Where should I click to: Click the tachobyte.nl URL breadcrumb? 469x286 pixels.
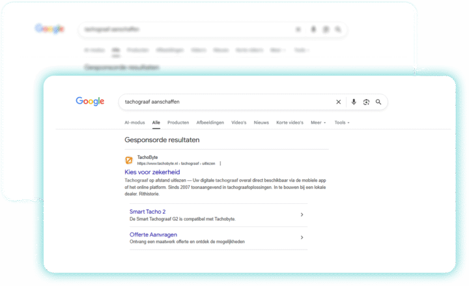(176, 164)
